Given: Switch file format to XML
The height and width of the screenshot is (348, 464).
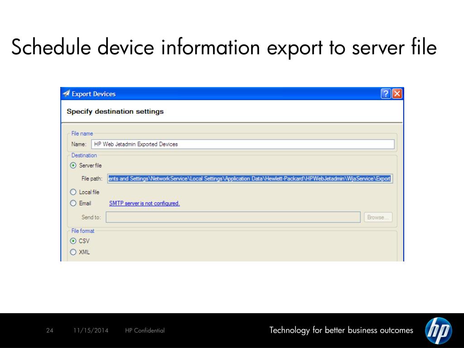Looking at the screenshot, I should (73, 252).
